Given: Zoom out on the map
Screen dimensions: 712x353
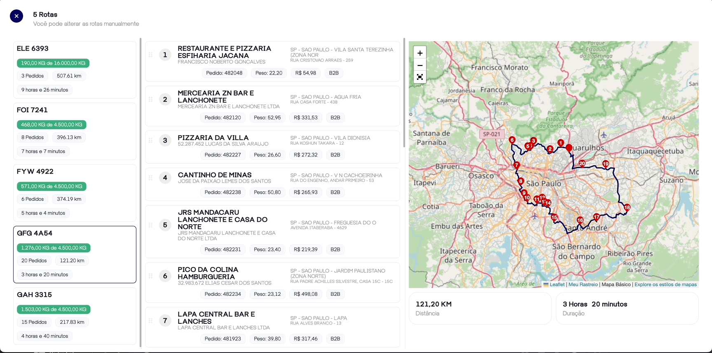Looking at the screenshot, I should coord(419,65).
